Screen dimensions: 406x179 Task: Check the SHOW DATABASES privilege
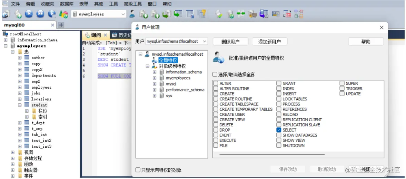279,135
